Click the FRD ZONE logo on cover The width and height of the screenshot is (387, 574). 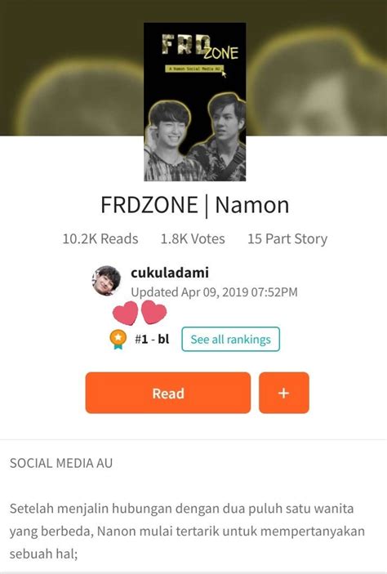pos(199,47)
